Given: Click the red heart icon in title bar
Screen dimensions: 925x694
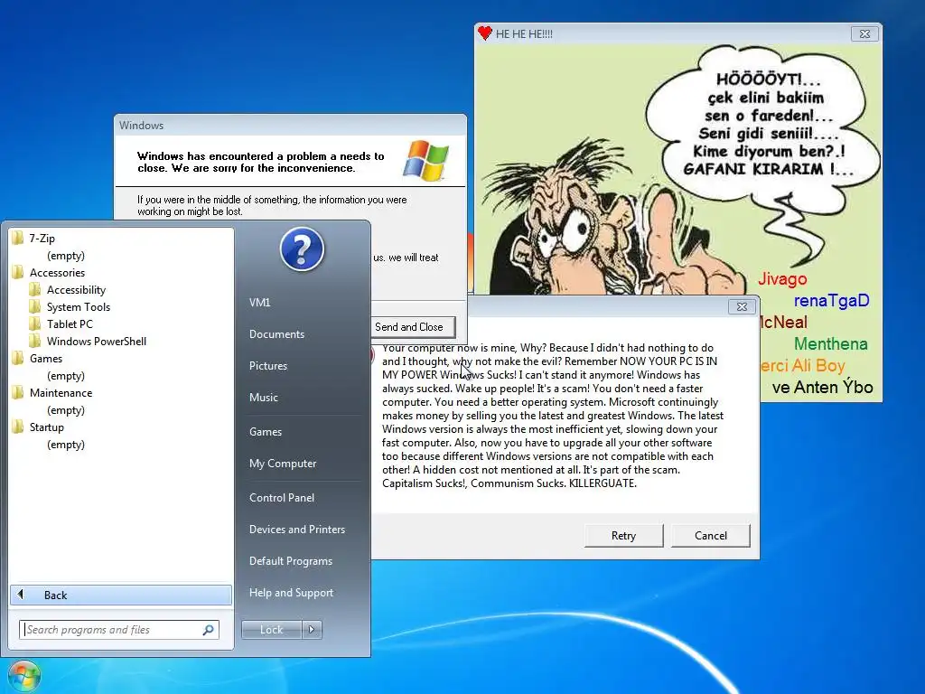Looking at the screenshot, I should pos(485,33).
